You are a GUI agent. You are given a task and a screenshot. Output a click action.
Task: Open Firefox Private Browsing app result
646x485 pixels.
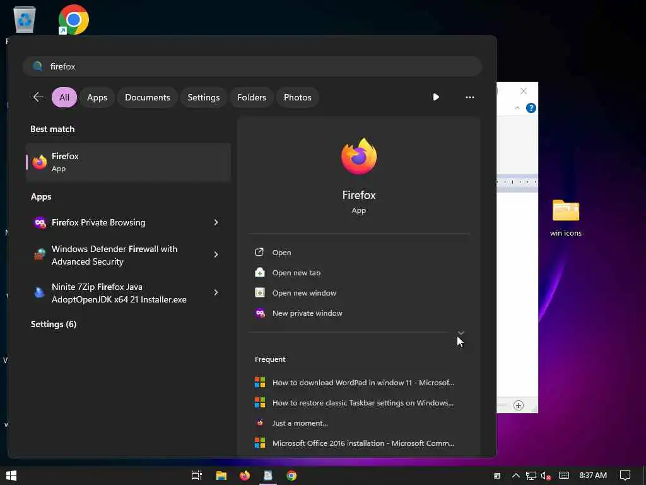(x=119, y=223)
